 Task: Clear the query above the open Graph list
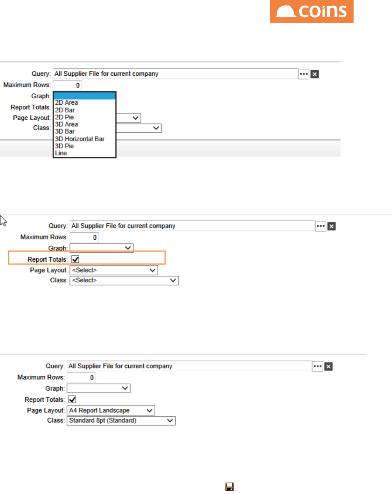click(x=315, y=74)
